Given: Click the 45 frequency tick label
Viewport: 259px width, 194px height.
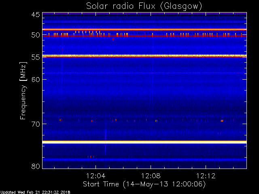Looking at the screenshot, I should tap(35, 15).
